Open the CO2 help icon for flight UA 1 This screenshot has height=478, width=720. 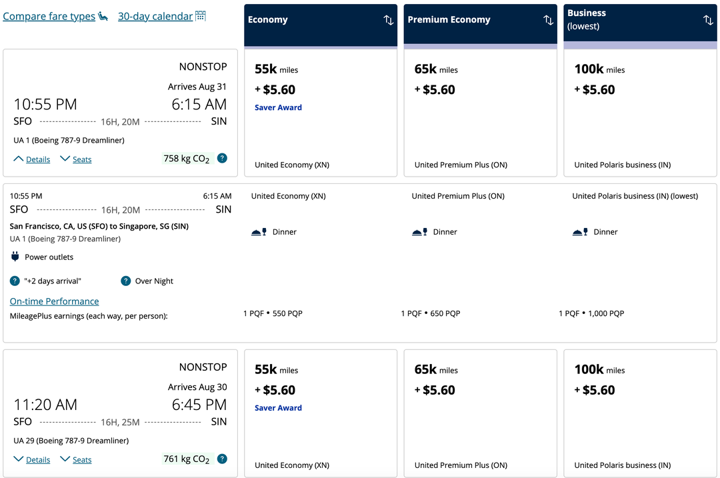point(222,158)
